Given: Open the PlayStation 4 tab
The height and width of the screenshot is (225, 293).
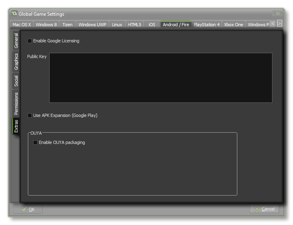Looking at the screenshot, I should (207, 25).
